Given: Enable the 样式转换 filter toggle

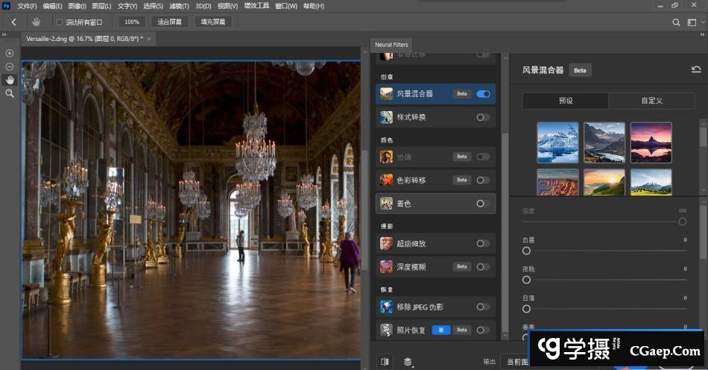Looking at the screenshot, I should (483, 117).
